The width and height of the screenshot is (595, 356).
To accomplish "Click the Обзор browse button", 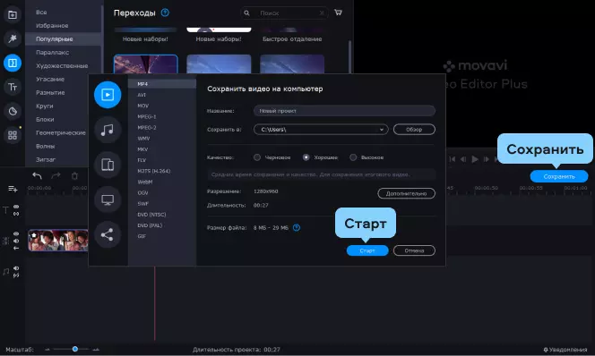I will [x=414, y=130].
